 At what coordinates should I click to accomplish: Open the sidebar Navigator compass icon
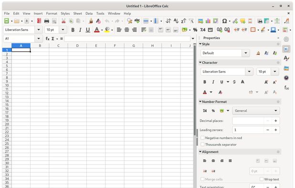click(286, 78)
